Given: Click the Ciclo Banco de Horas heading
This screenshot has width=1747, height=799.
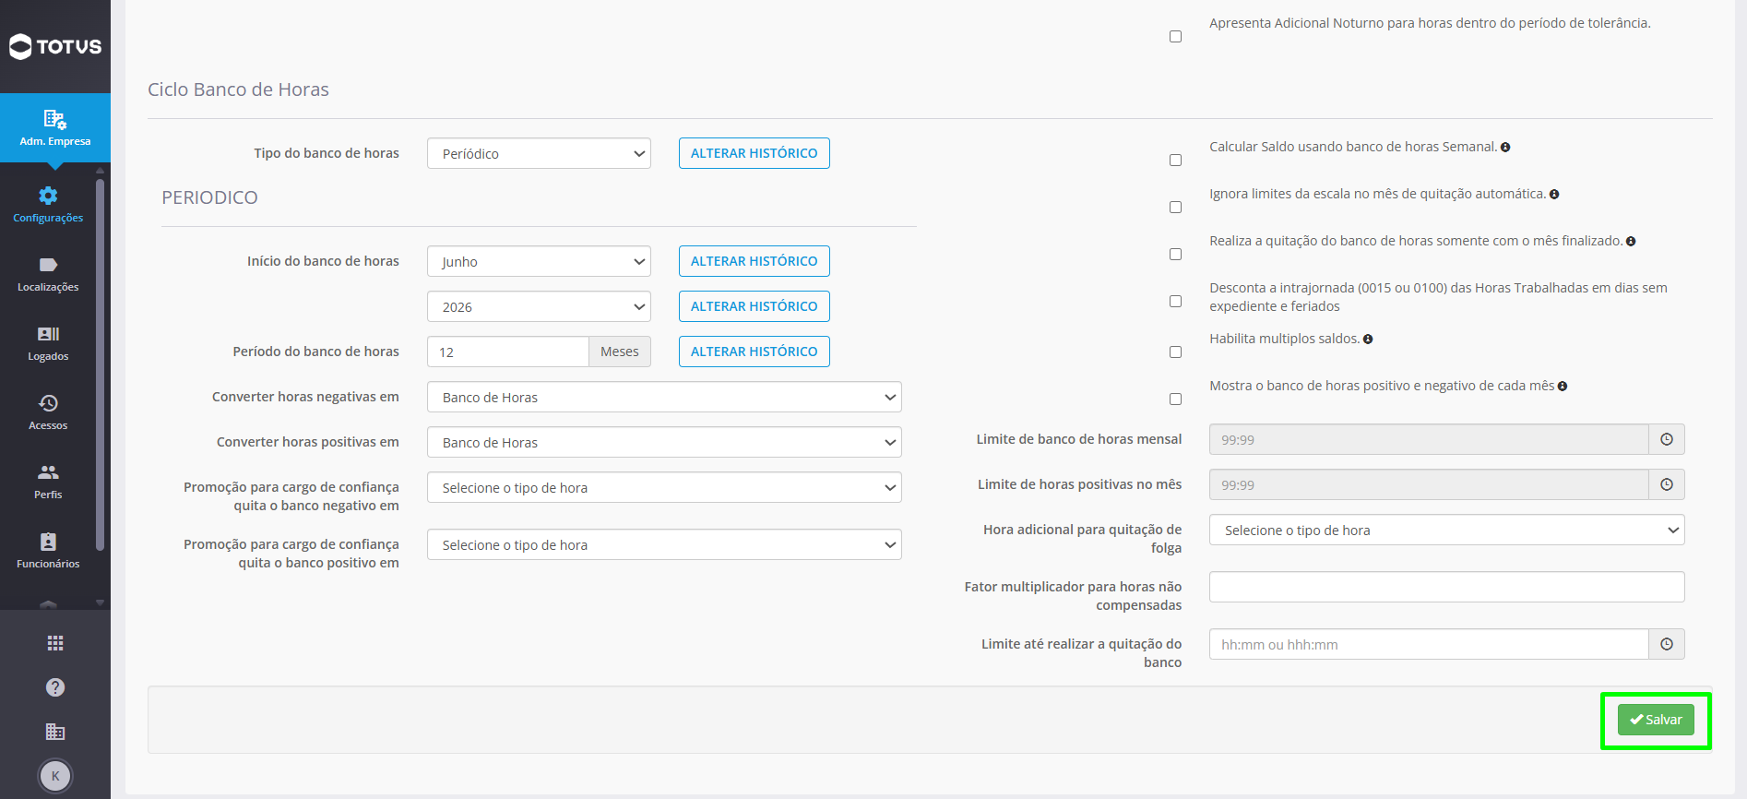Looking at the screenshot, I should point(238,89).
